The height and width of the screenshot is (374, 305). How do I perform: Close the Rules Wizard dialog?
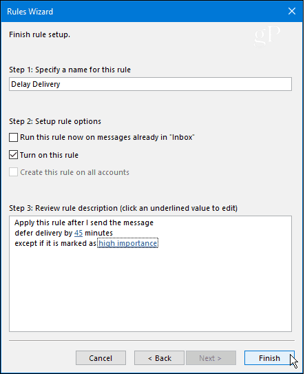coord(292,11)
